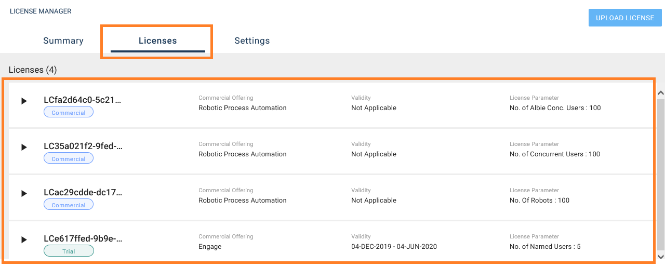
Task: Click the vertical scrollbar thumb
Action: (x=661, y=173)
